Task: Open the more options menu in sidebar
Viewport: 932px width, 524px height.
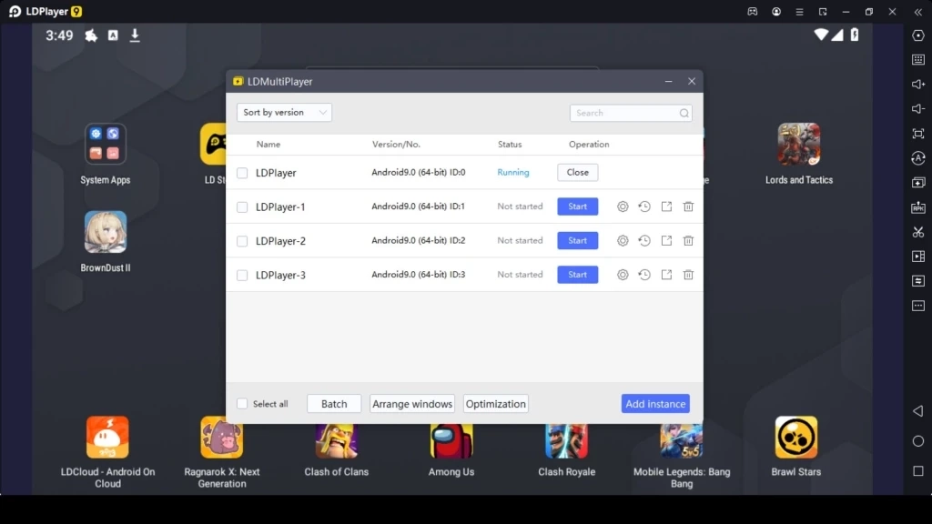Action: (918, 305)
